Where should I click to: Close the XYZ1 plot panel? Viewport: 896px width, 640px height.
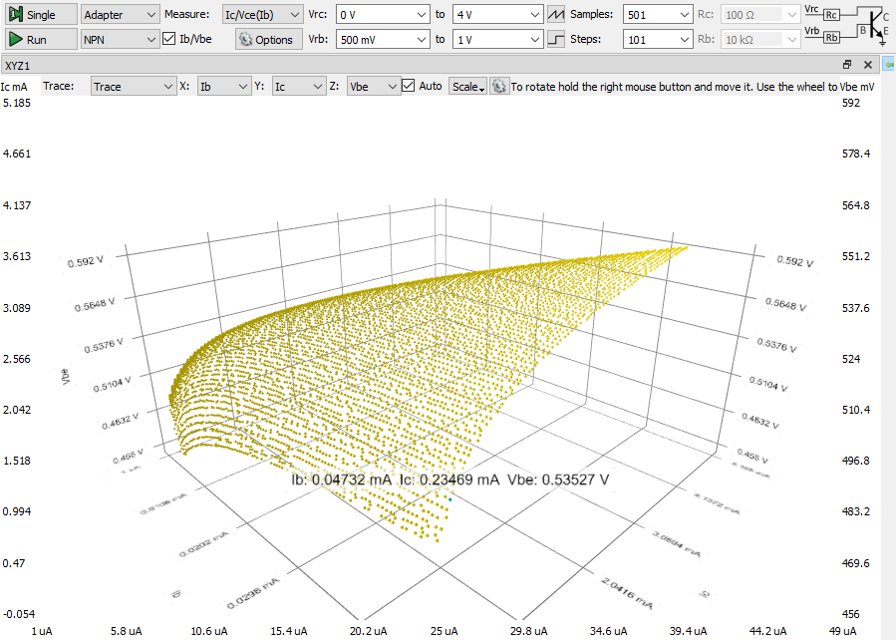tap(868, 65)
